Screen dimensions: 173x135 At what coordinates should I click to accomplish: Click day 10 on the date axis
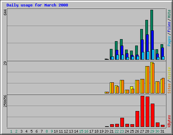point(56,131)
